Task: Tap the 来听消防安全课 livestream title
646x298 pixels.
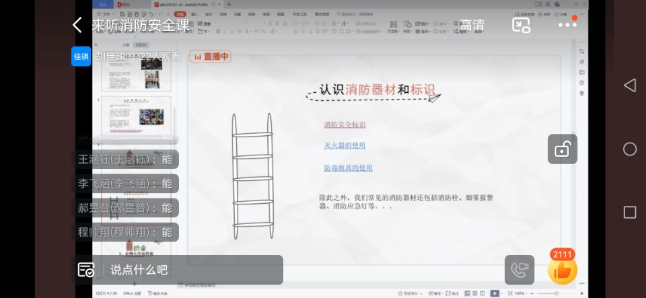Action: pos(141,26)
